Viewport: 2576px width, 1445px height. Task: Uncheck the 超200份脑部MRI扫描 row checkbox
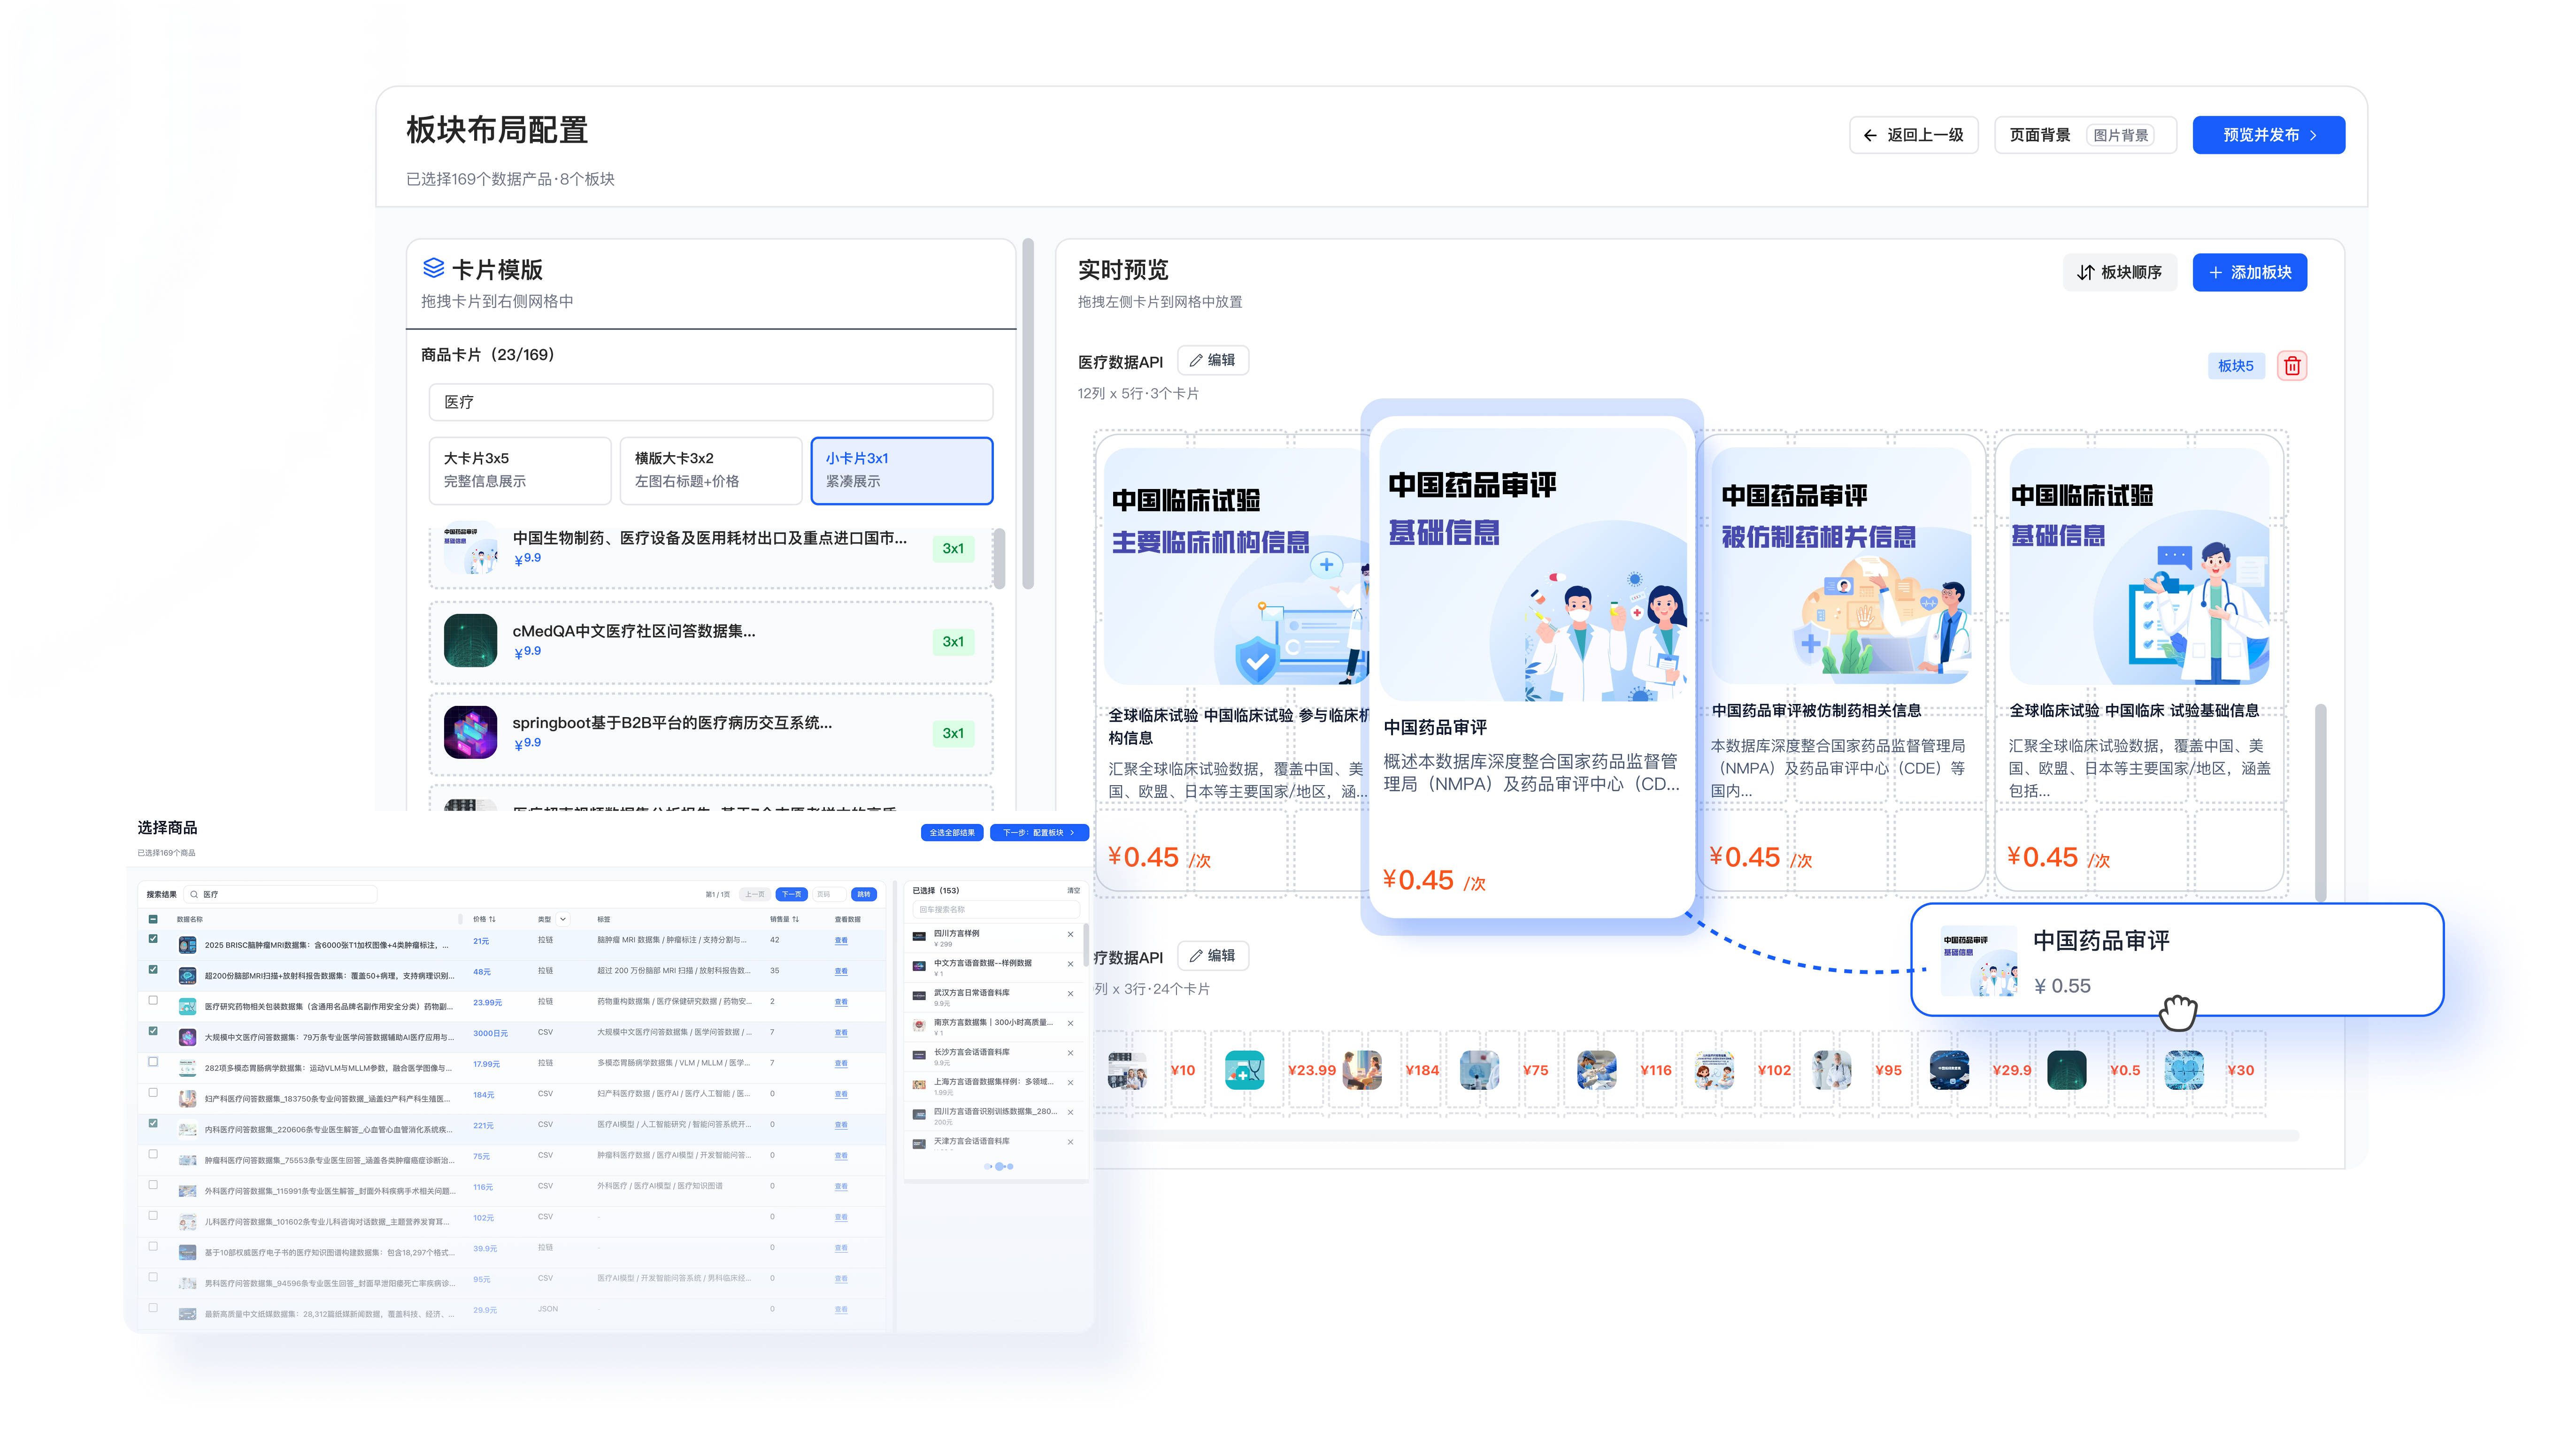coord(153,969)
